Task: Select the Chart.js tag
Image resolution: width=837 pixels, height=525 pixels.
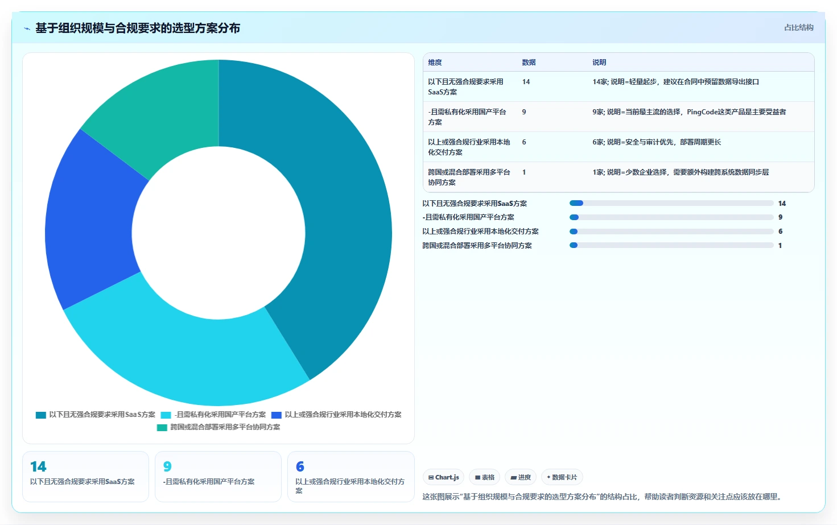Action: (443, 477)
